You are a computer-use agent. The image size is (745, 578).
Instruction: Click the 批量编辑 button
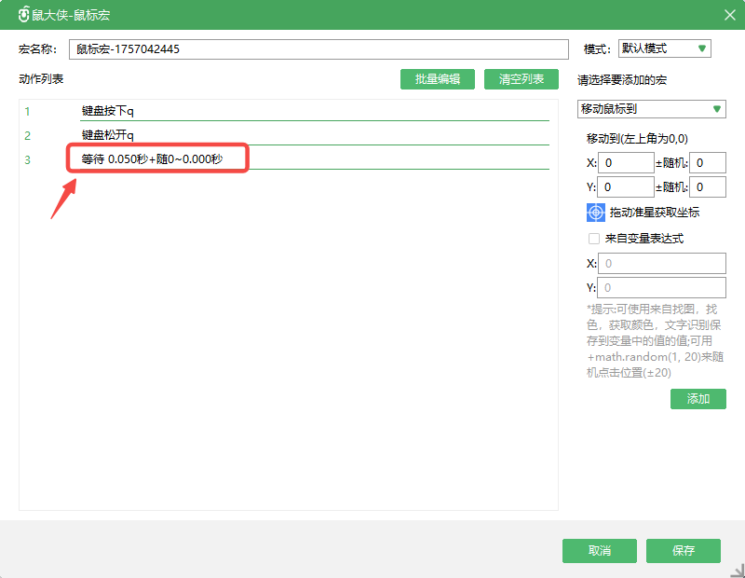click(x=437, y=79)
